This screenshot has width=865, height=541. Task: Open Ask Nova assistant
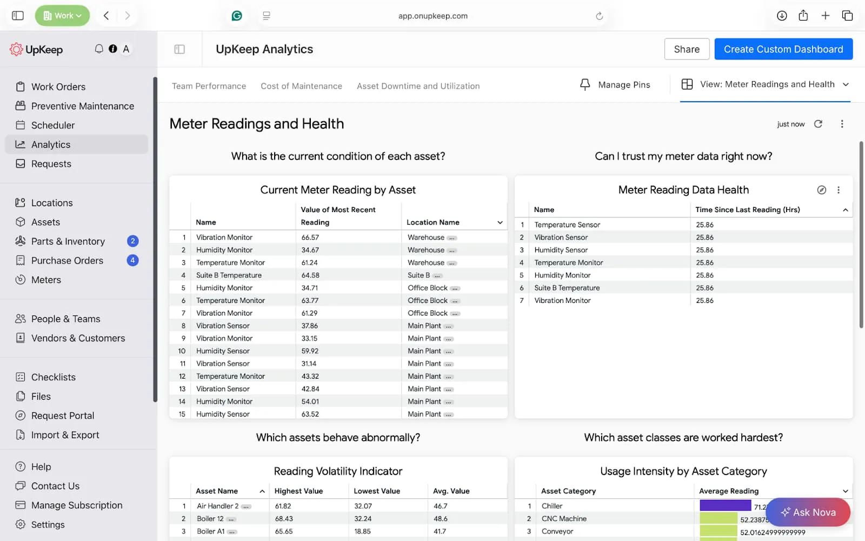click(808, 512)
